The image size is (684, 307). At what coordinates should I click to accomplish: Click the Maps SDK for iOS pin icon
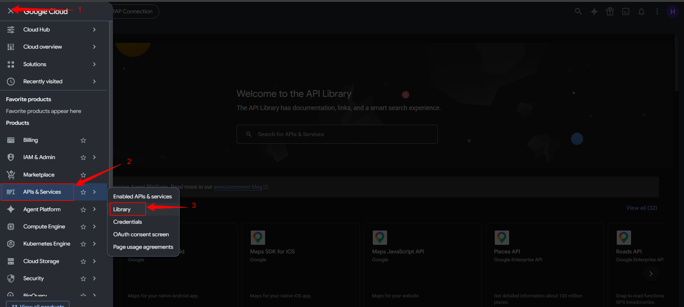[258, 237]
